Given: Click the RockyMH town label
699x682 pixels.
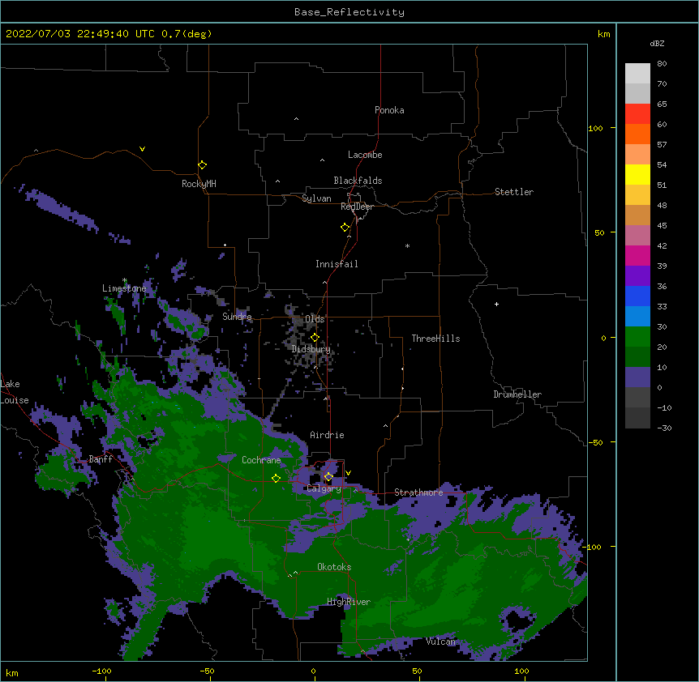Looking at the screenshot, I should pos(199,184).
